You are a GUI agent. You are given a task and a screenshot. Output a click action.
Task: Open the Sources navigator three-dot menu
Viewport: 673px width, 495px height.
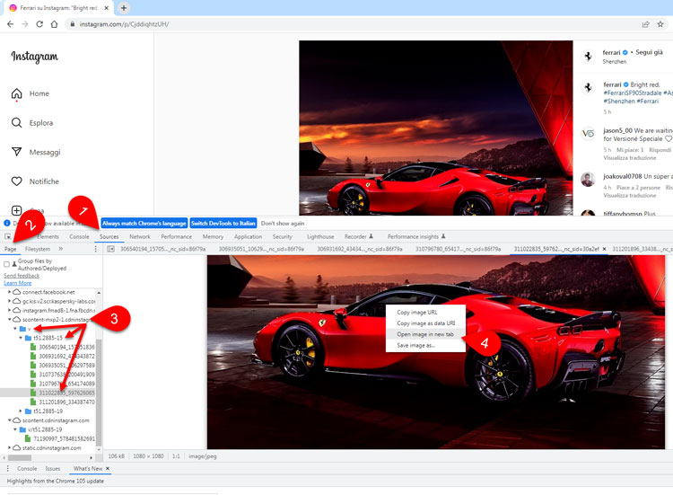[95, 249]
